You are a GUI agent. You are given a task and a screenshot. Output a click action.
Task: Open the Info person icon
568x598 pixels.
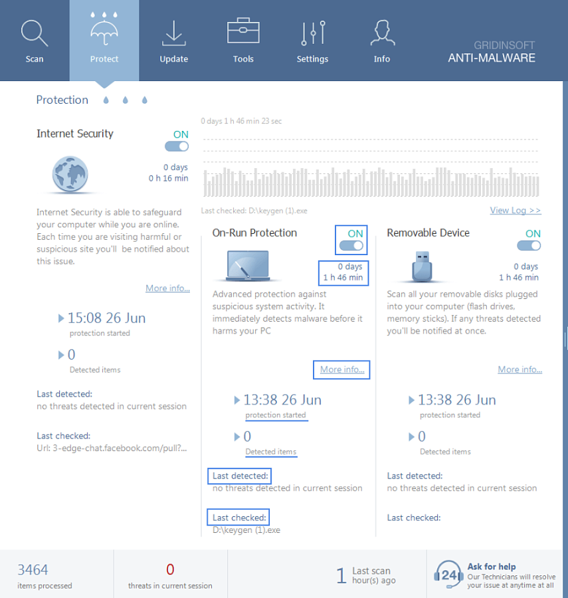[383, 33]
